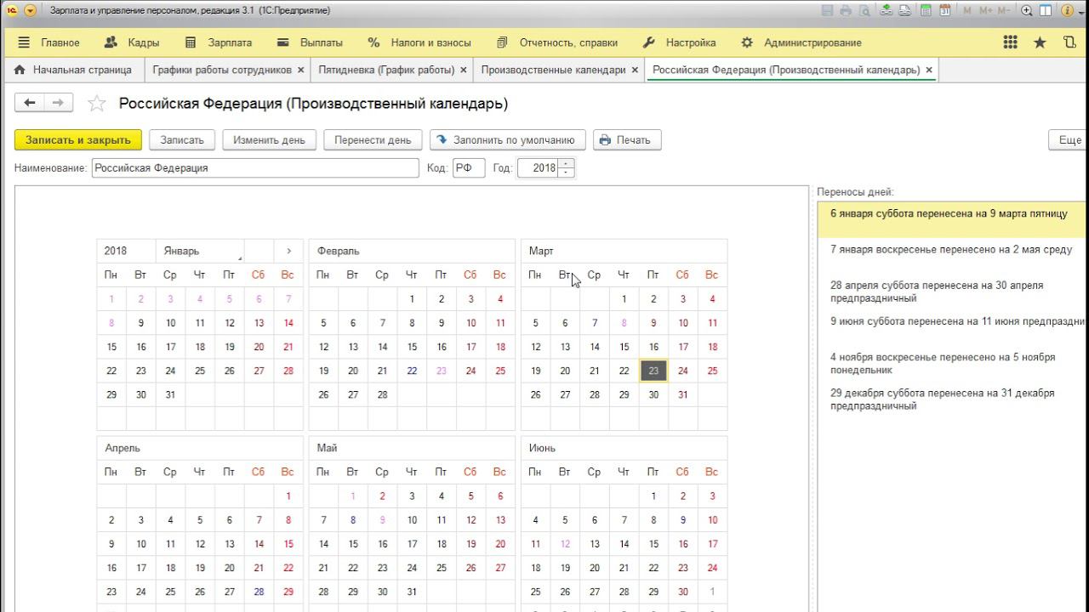This screenshot has height=612, width=1089.
Task: Click the save document icon in title bar
Action: (828, 10)
